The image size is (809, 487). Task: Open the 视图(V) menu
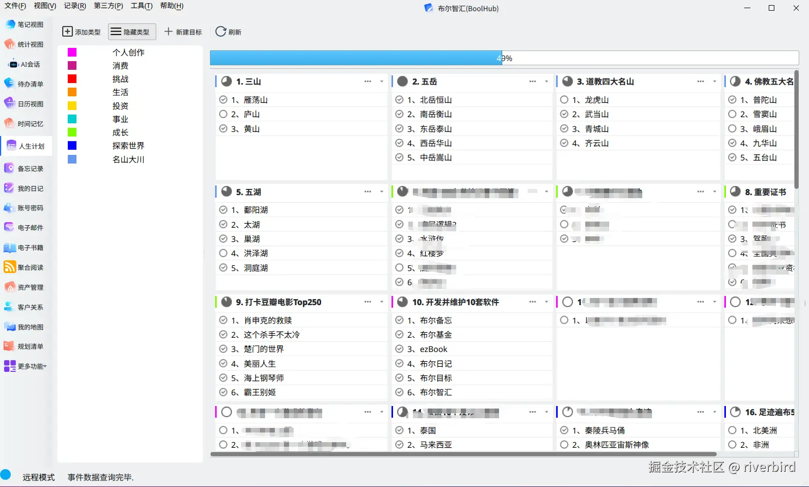tap(45, 6)
